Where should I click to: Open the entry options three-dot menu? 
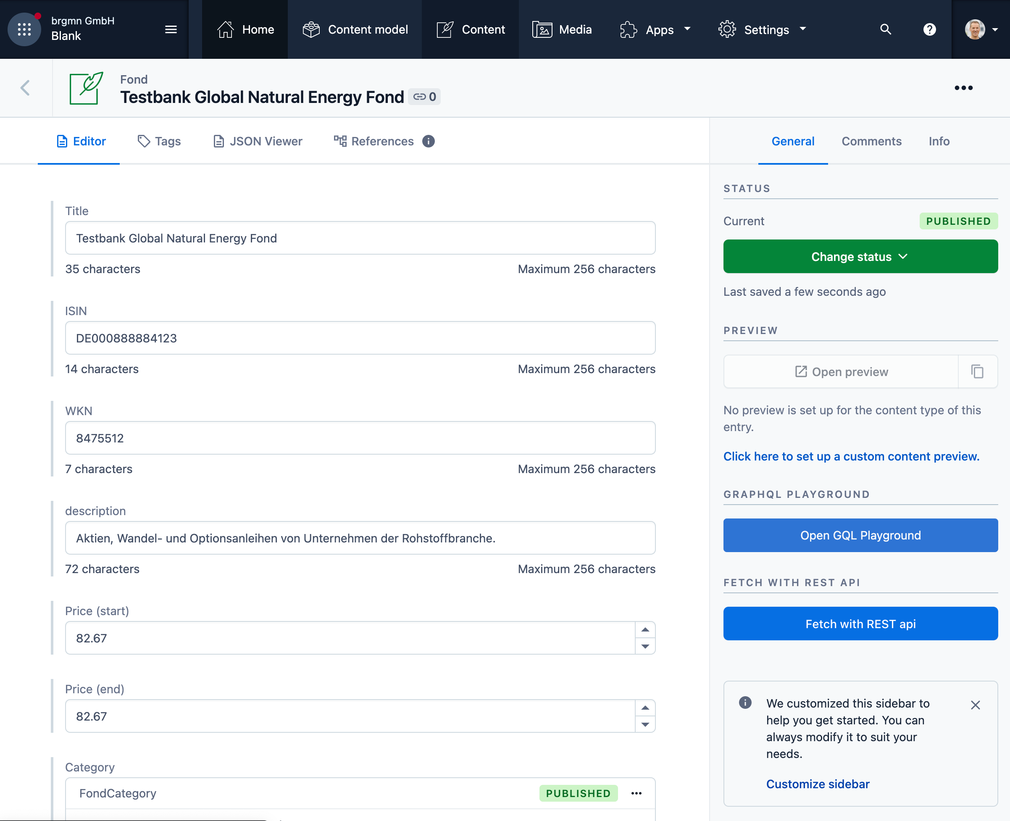[x=964, y=87]
